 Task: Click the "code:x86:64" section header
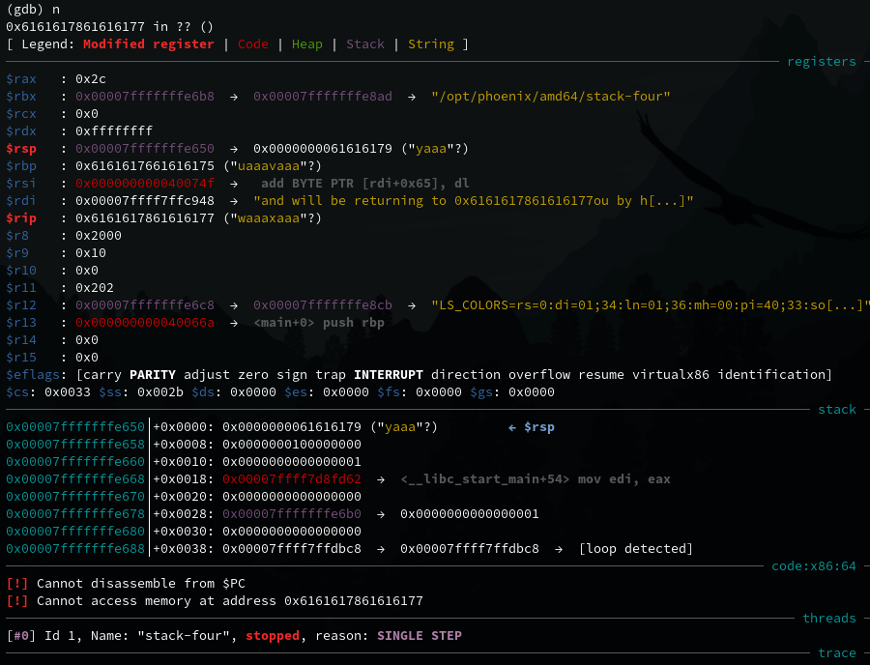(813, 565)
